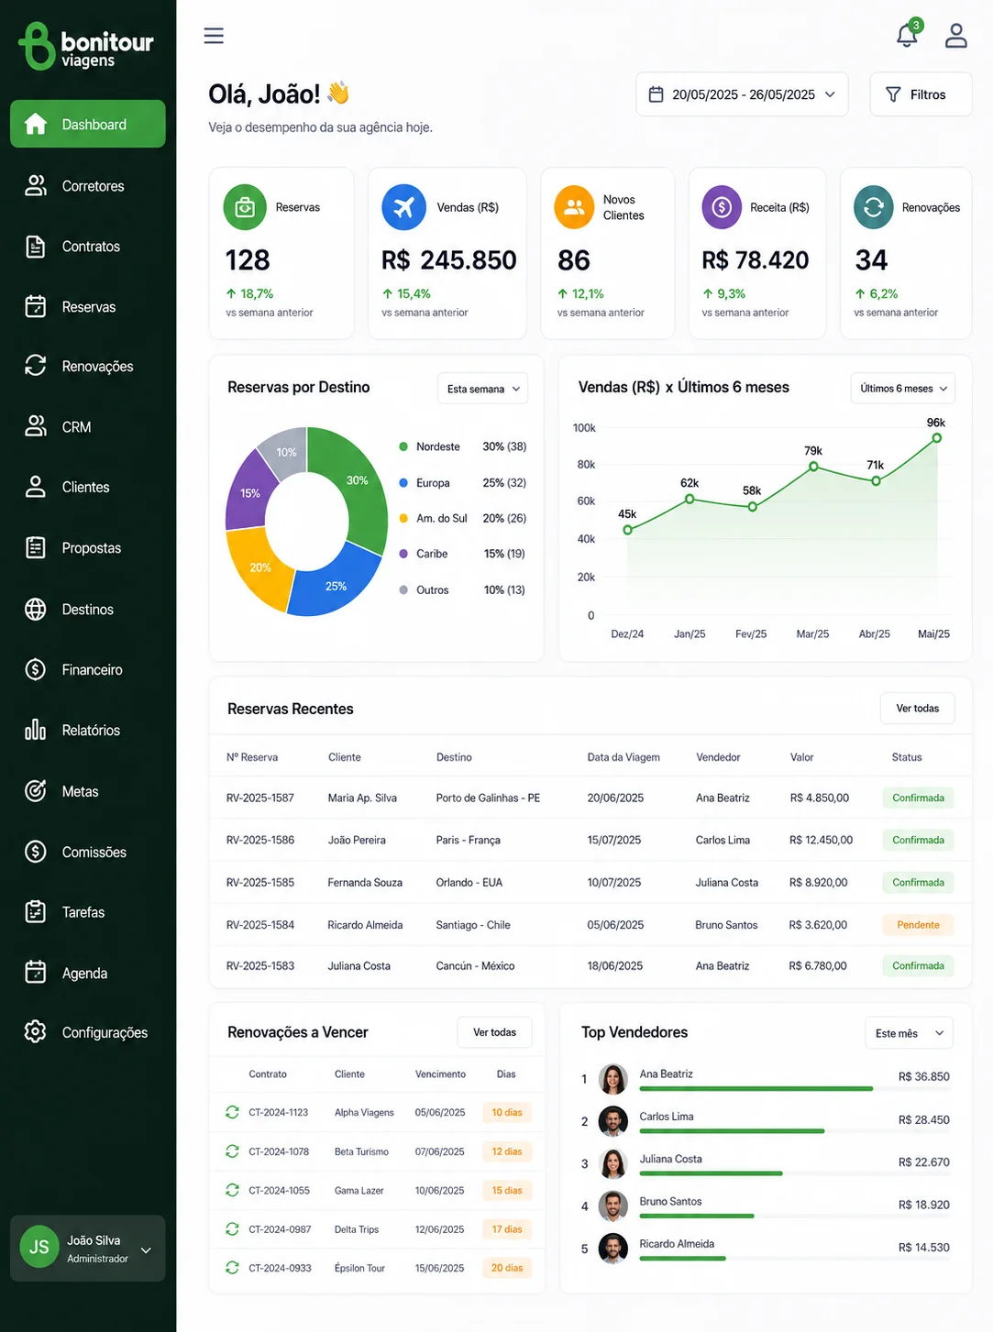Click the user profile icon in header

[x=955, y=35]
